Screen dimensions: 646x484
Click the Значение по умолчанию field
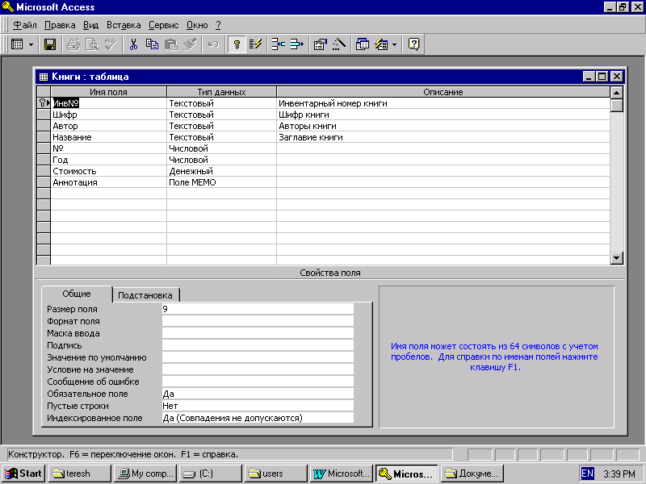pos(258,357)
